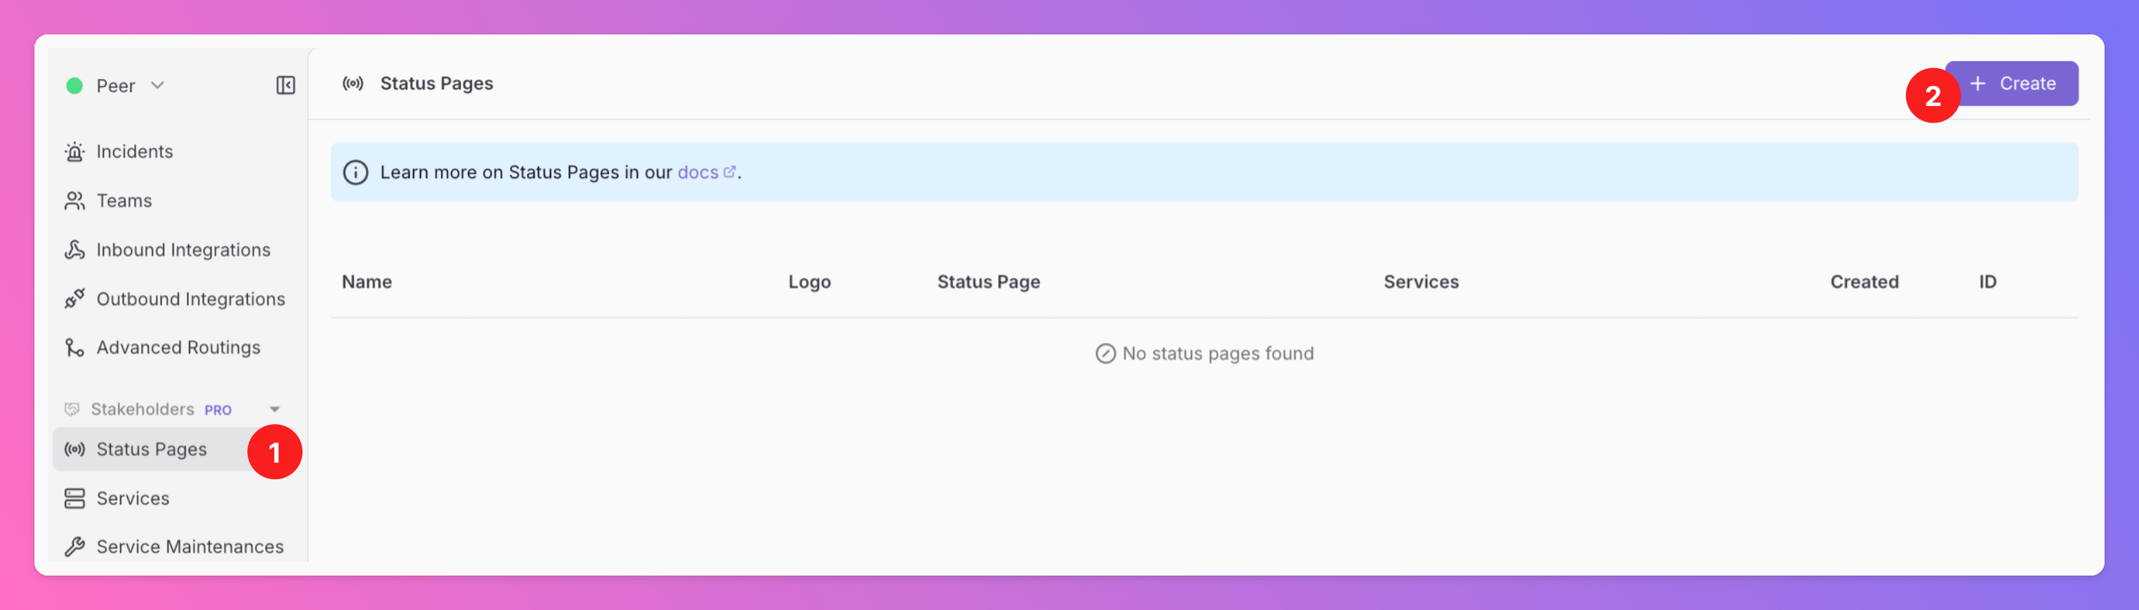
Task: Click the PRO badge
Action: click(218, 410)
